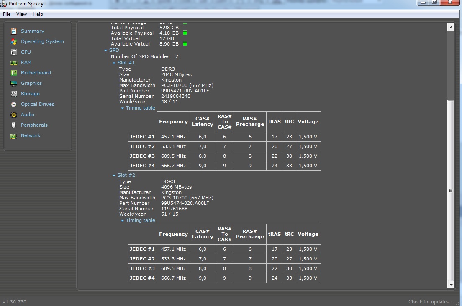Click the Audio speaker icon

(13, 115)
